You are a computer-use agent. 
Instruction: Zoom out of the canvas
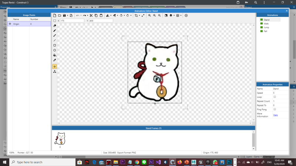tap(154, 15)
